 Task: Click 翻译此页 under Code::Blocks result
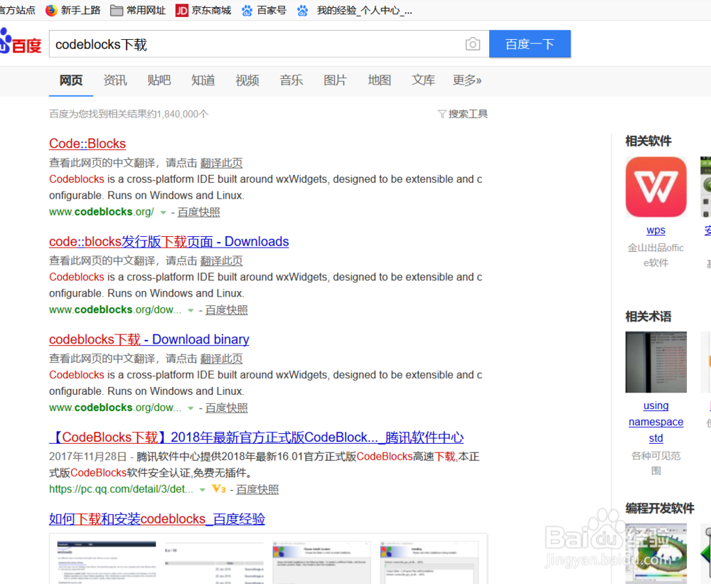click(x=221, y=163)
